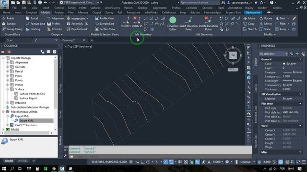
Task: Click the ViewCube TOP face
Action: 233,55
